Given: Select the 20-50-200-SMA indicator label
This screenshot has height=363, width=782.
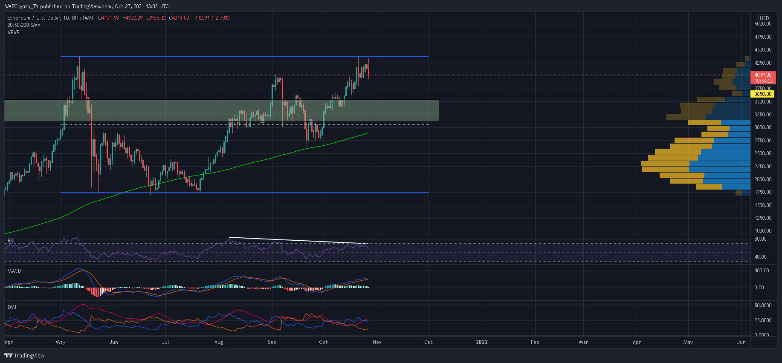Looking at the screenshot, I should 24,25.
